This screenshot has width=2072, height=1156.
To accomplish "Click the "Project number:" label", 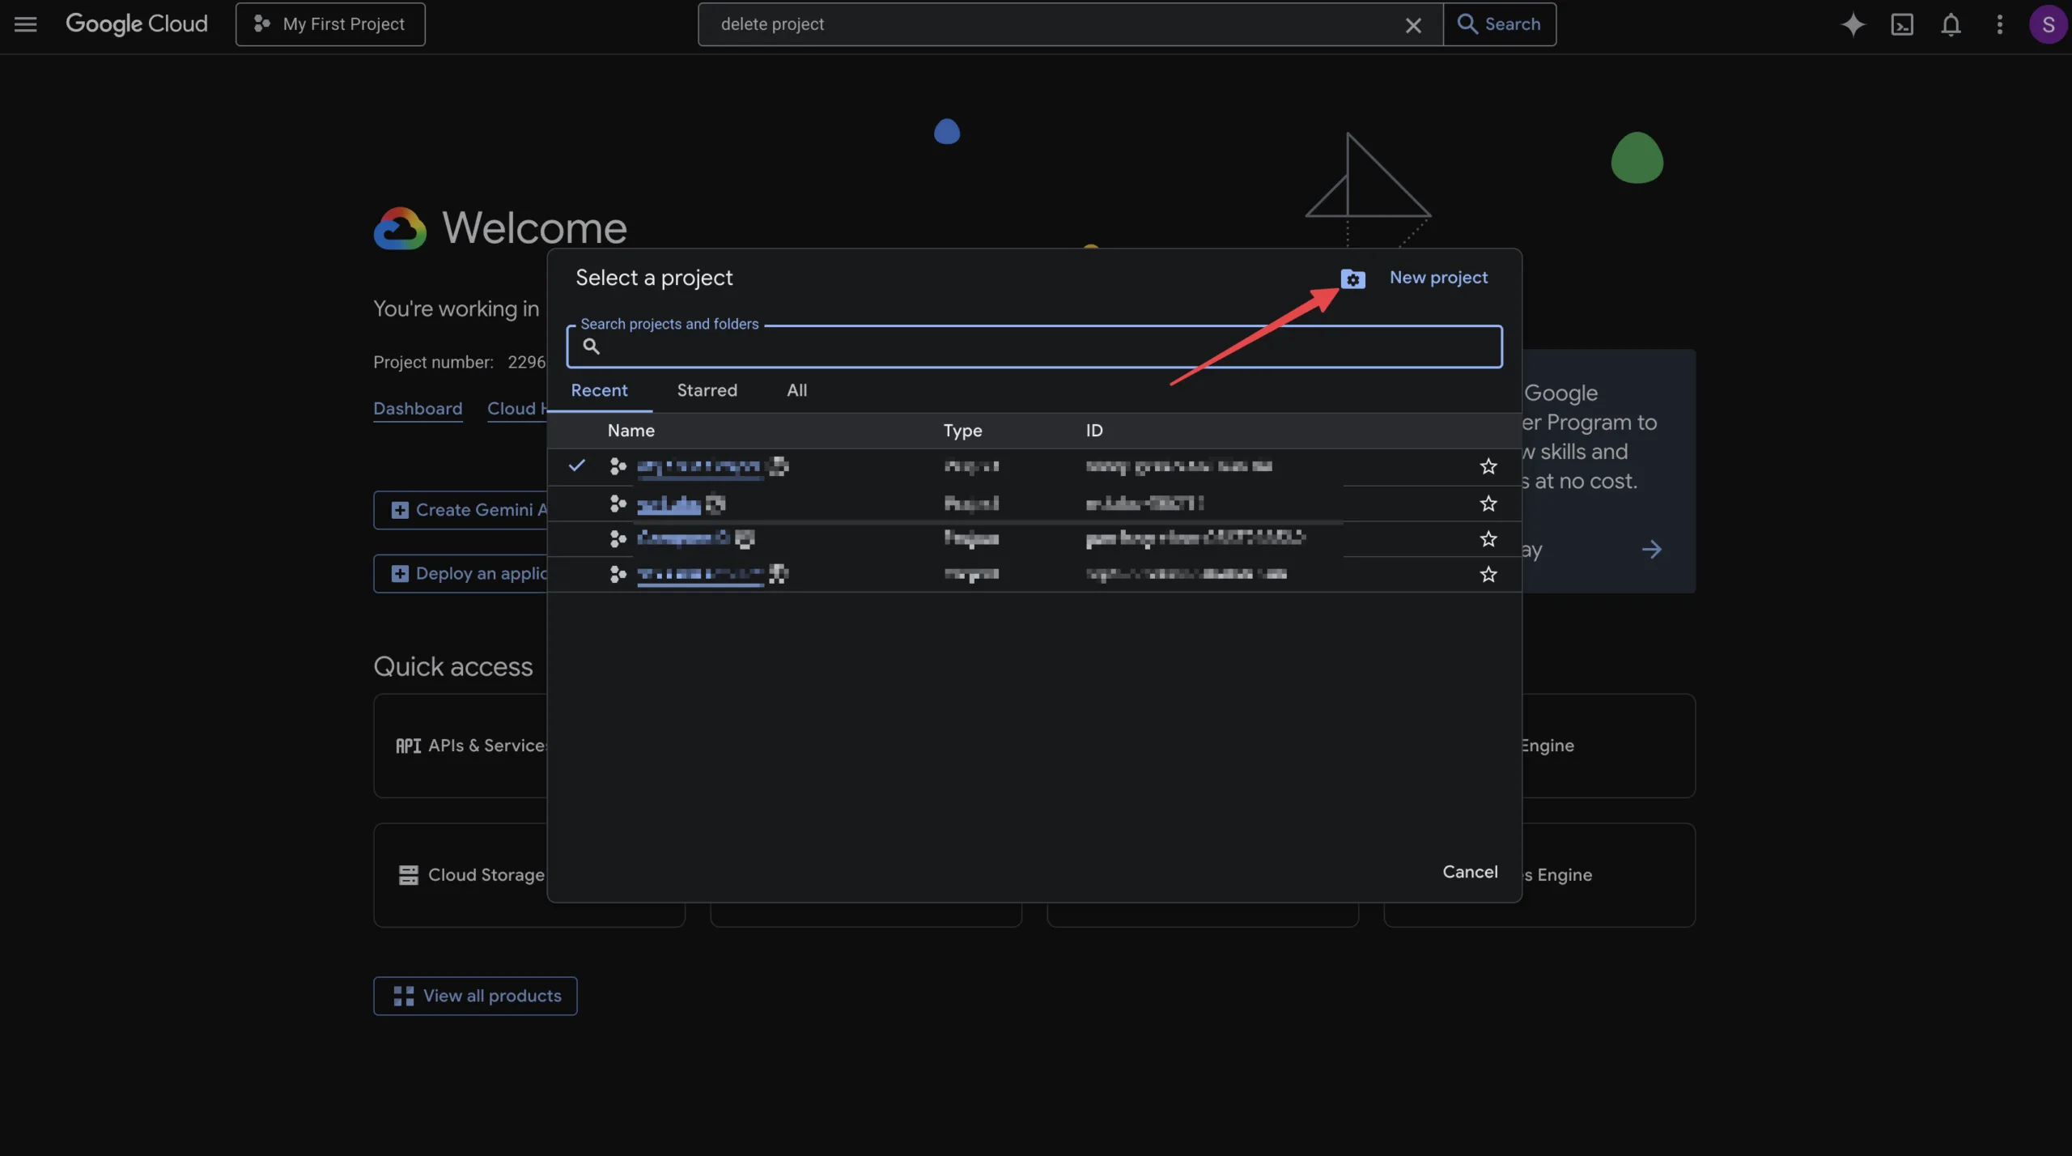I will pos(433,363).
